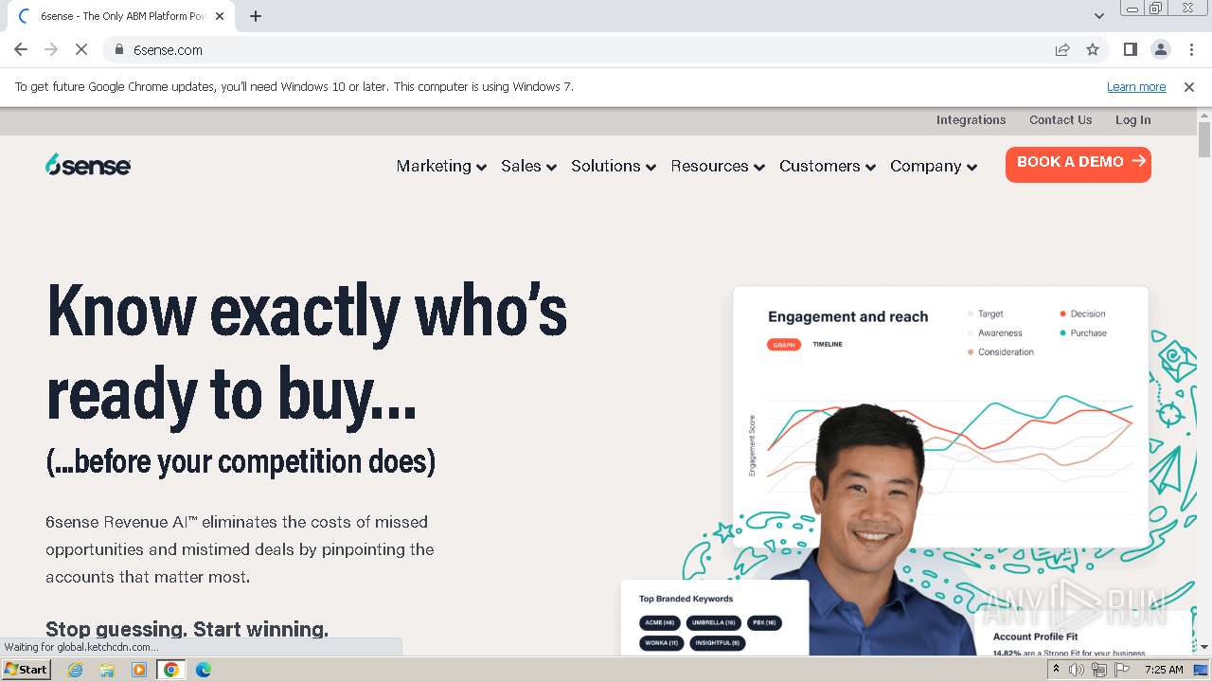Expand the Company menu
The width and height of the screenshot is (1212, 682).
tap(934, 166)
